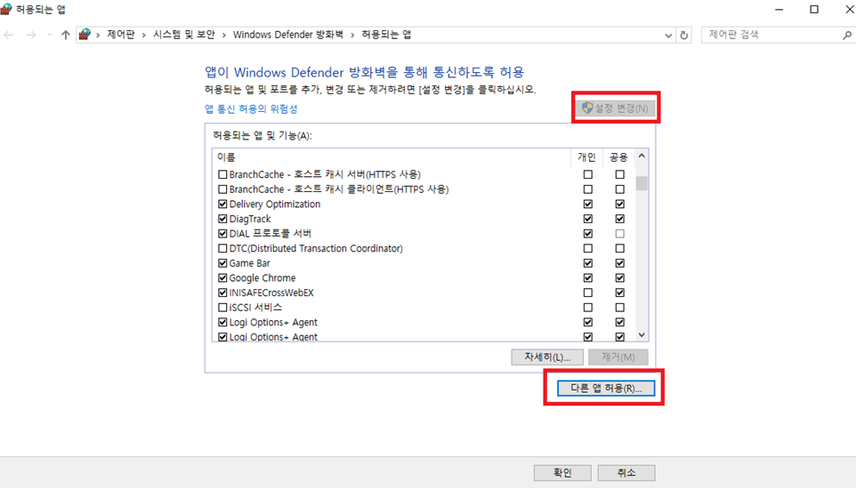Image resolution: width=856 pixels, height=490 pixels.
Task: Click list scrollbar up arrow
Action: (642, 156)
